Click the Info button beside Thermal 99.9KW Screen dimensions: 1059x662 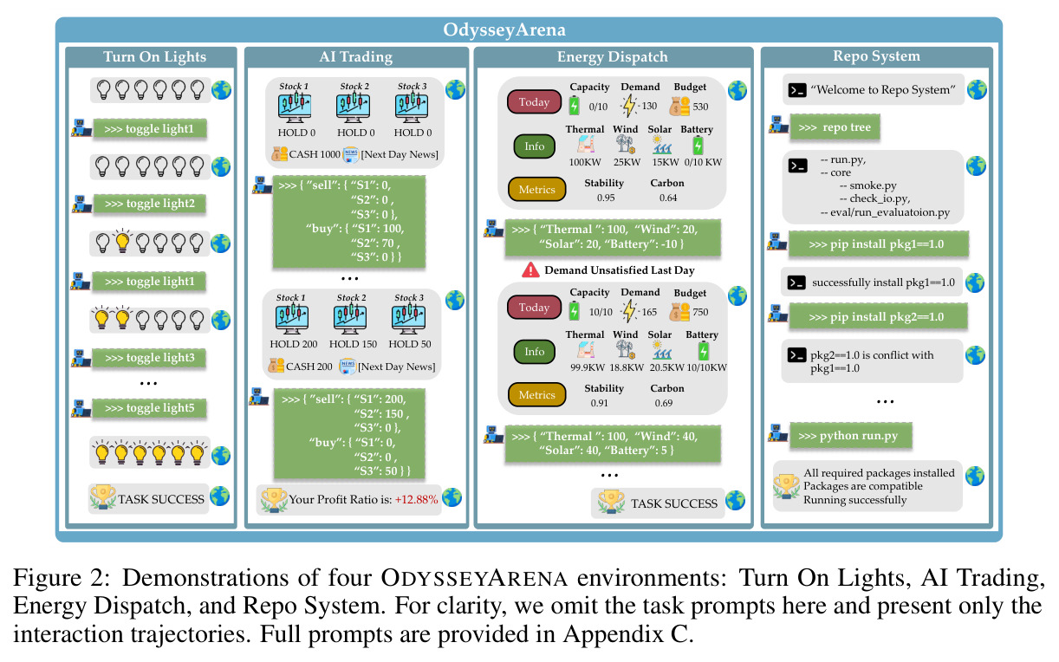click(535, 351)
